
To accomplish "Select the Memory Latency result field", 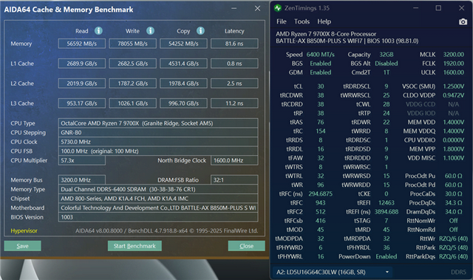I will tap(234, 44).
